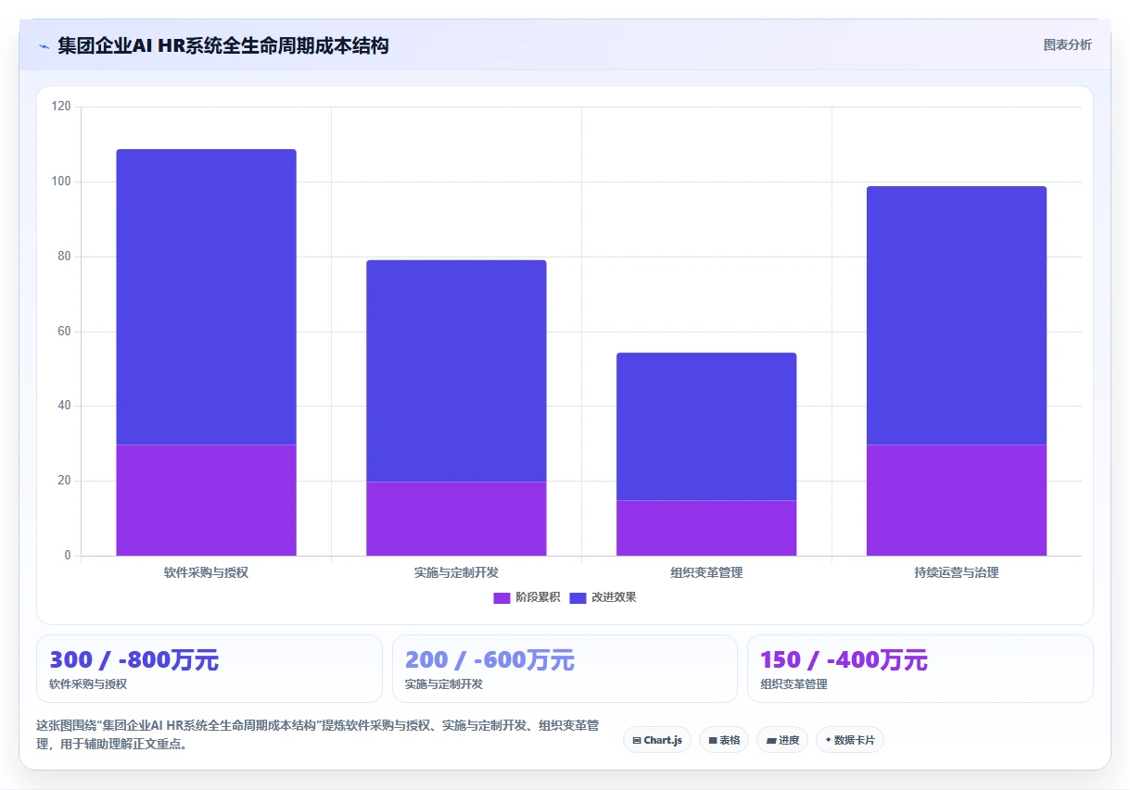
Task: Click the y-axis label 120
Action: [x=61, y=107]
